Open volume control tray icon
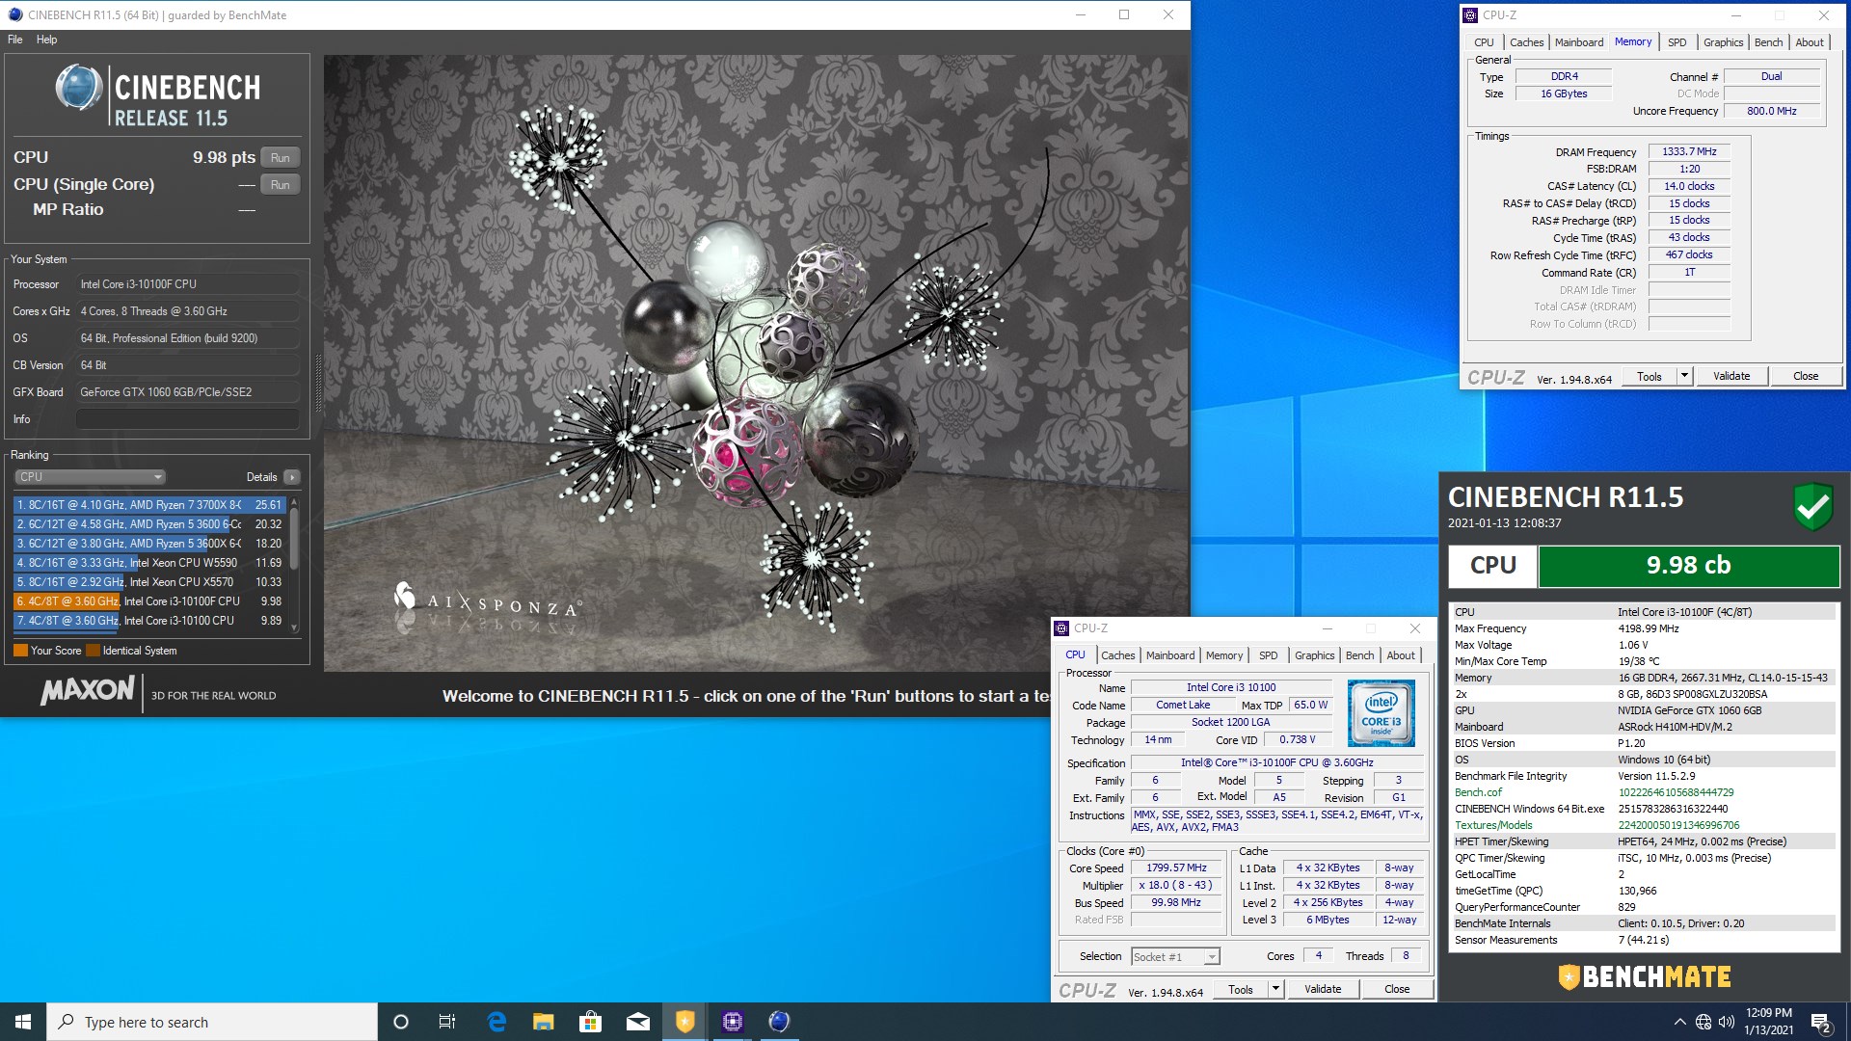The image size is (1851, 1041). click(1726, 1022)
